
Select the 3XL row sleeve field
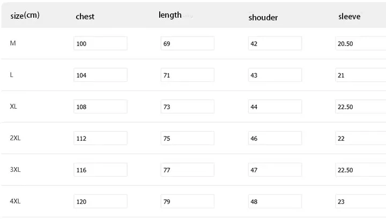pos(360,170)
